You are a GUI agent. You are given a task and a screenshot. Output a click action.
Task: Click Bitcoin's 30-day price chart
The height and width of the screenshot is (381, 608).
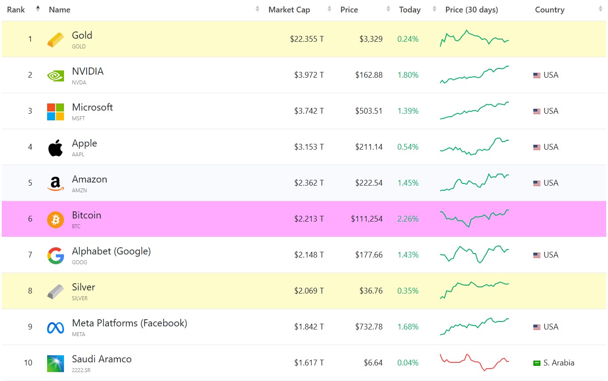(473, 219)
